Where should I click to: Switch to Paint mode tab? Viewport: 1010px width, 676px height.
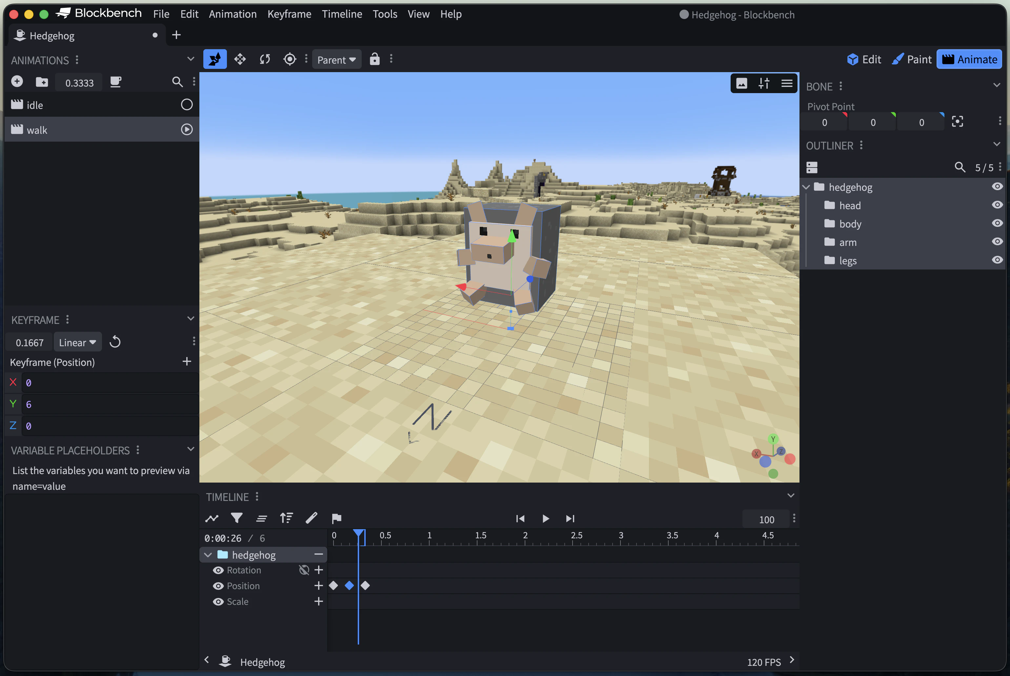pyautogui.click(x=912, y=59)
